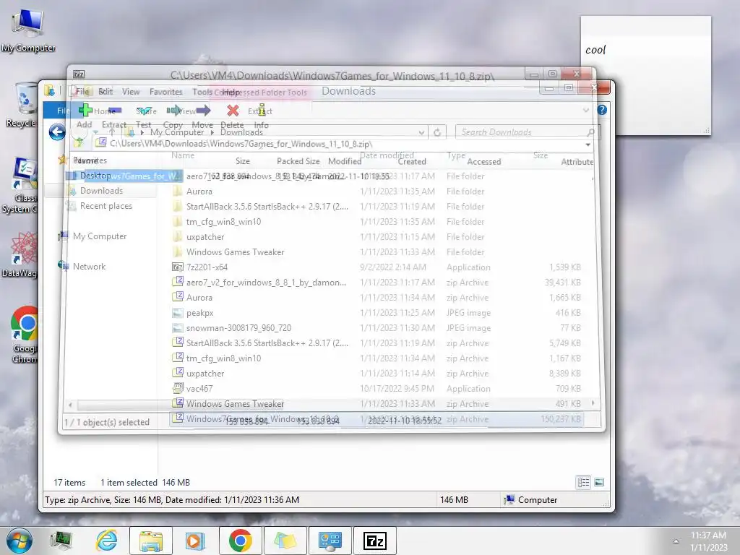Sort by the Accessed column header
This screenshot has height=555, width=740.
click(x=483, y=162)
